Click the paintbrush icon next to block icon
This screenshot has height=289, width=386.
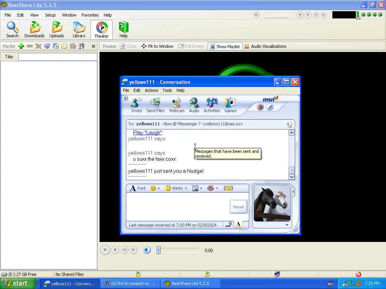tap(270, 107)
